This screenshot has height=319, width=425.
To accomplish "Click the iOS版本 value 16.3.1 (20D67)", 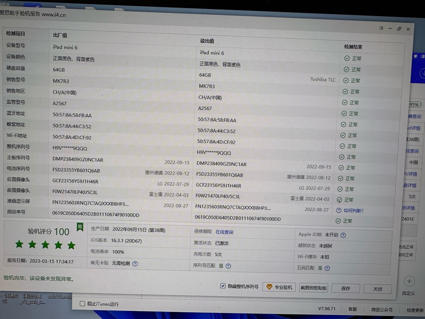I will coord(126,240).
